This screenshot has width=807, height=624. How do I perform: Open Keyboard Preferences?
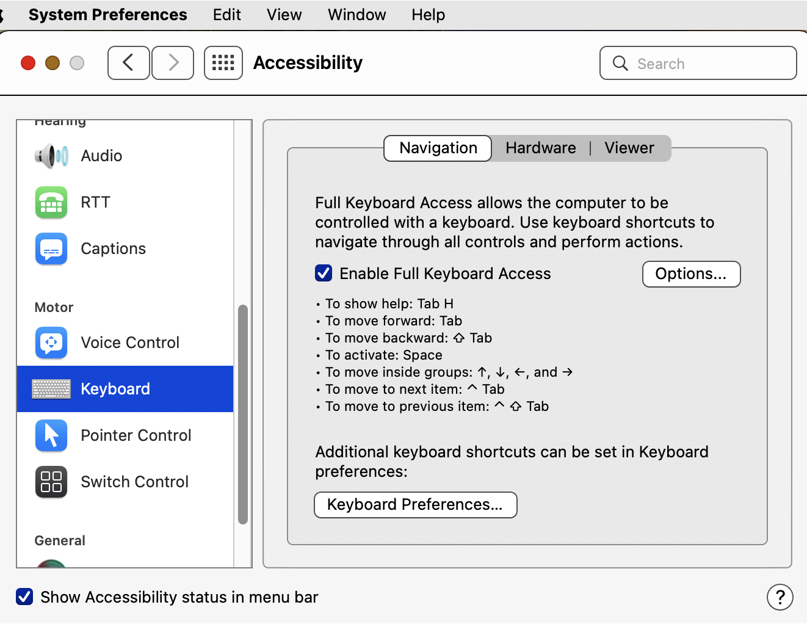point(415,504)
